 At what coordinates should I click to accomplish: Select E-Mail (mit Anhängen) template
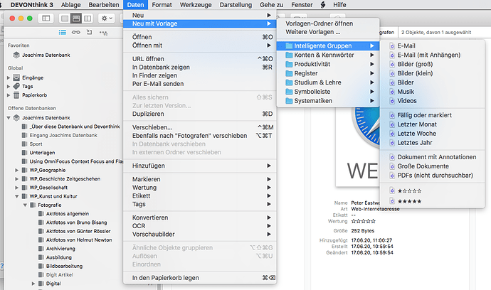[432, 55]
